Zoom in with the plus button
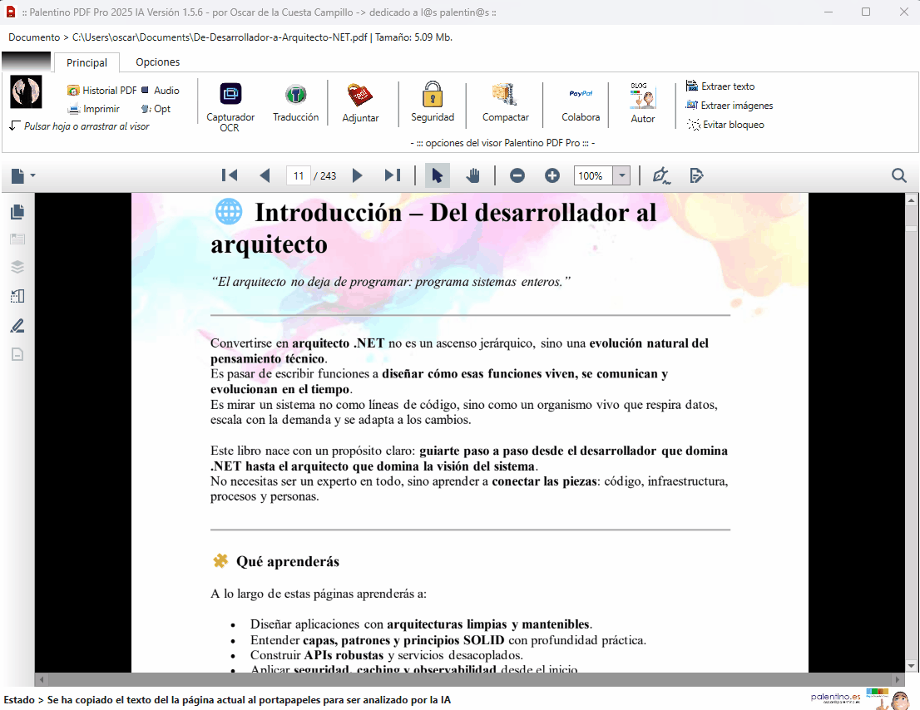The width and height of the screenshot is (920, 710). [x=552, y=175]
